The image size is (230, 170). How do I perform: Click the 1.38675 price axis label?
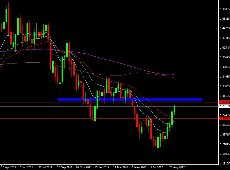tap(225, 57)
